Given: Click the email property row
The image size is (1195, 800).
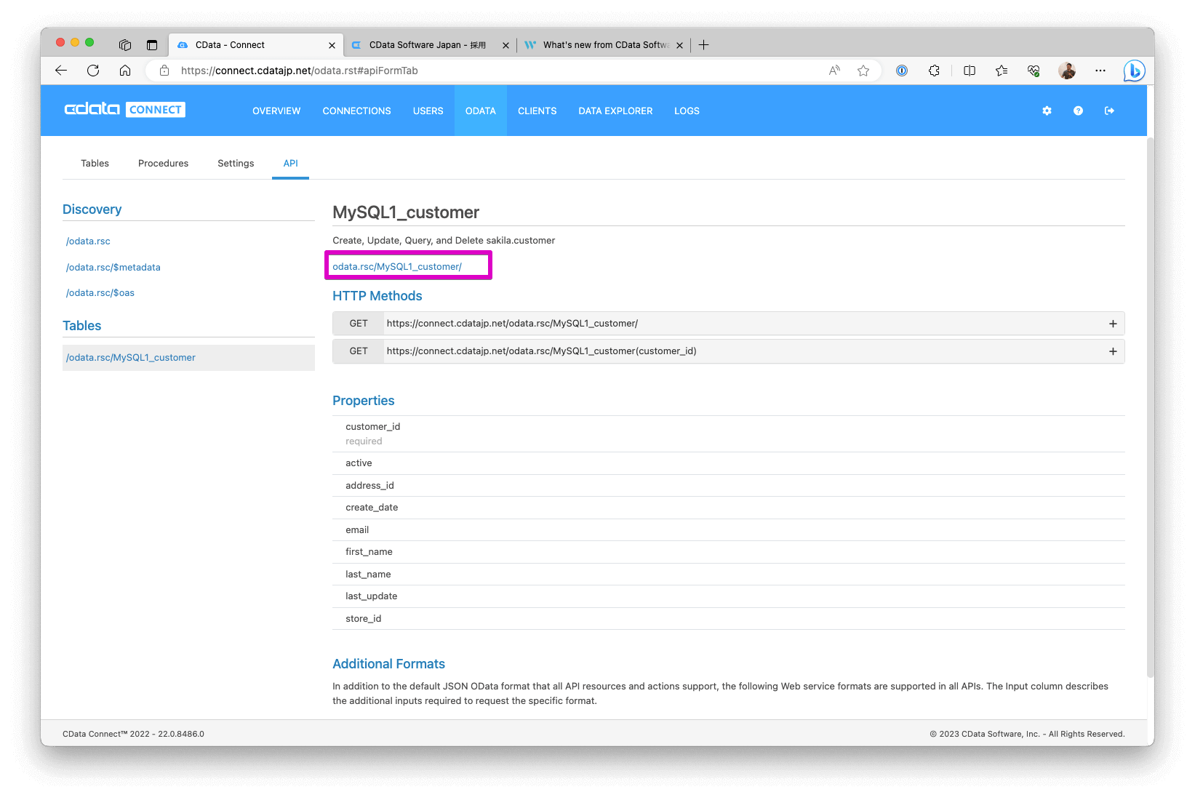Looking at the screenshot, I should (728, 530).
